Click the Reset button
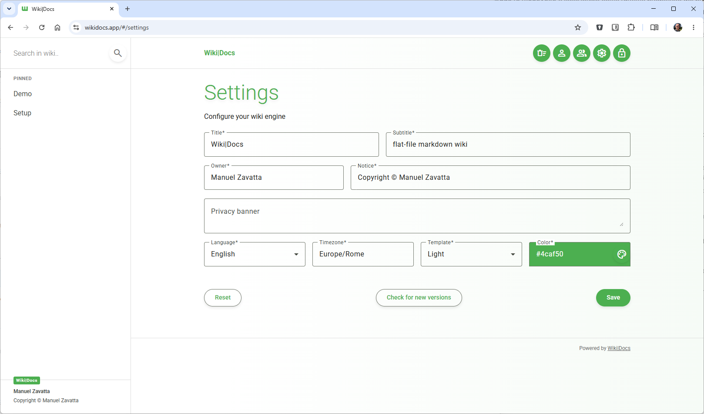Viewport: 704px width, 414px height. coord(223,298)
